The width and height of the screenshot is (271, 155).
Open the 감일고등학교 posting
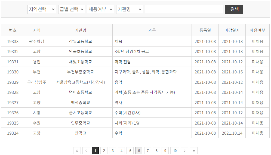click(81, 42)
